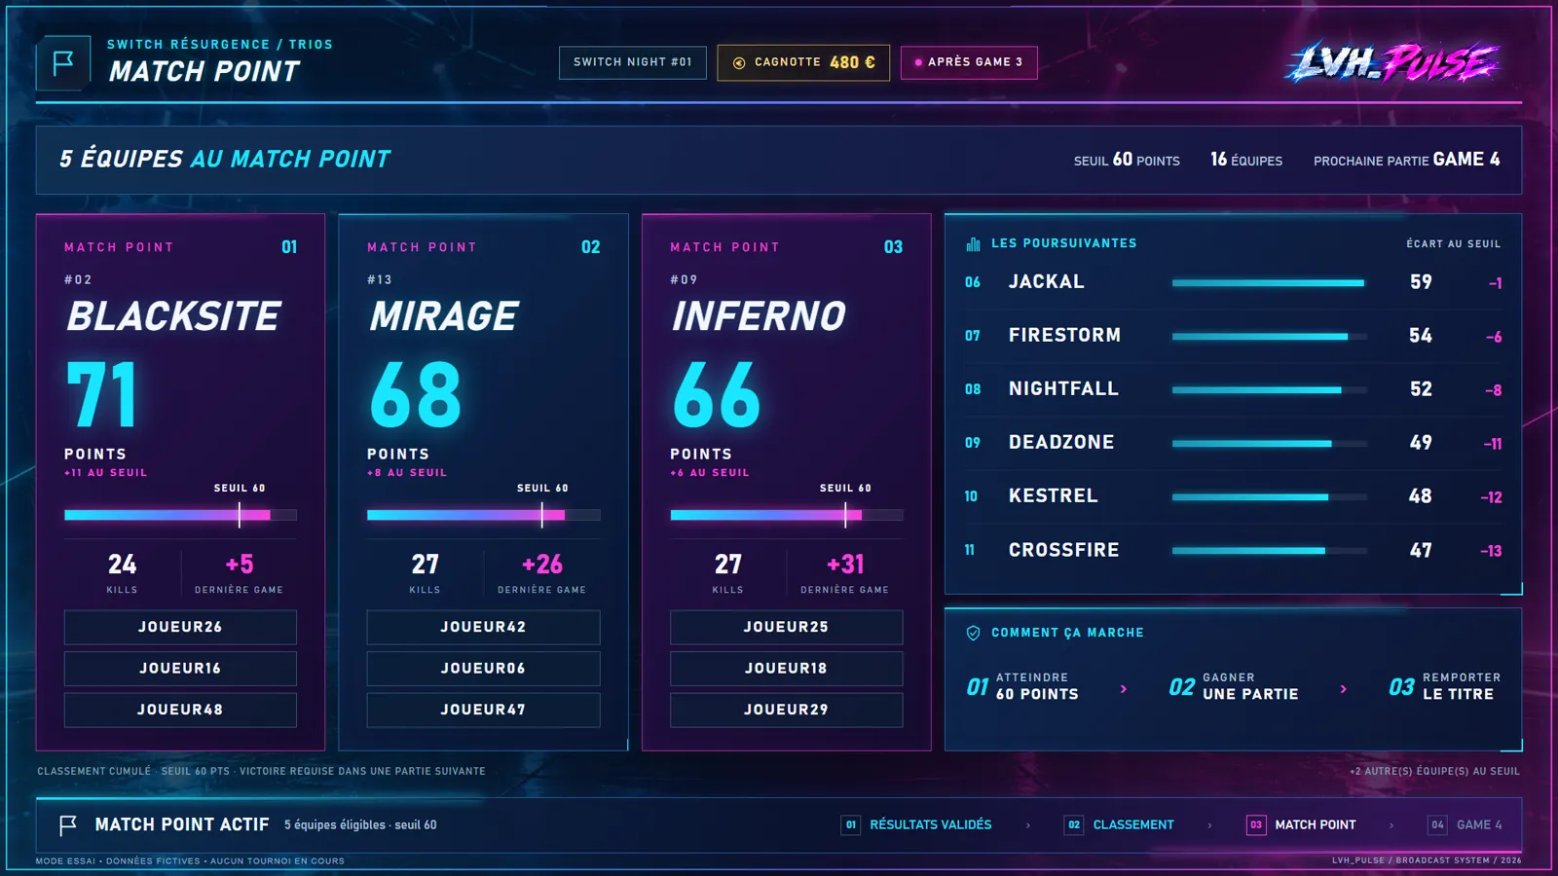Click the shield icon by Comment ça marche
The height and width of the screenshot is (876, 1558).
click(973, 633)
